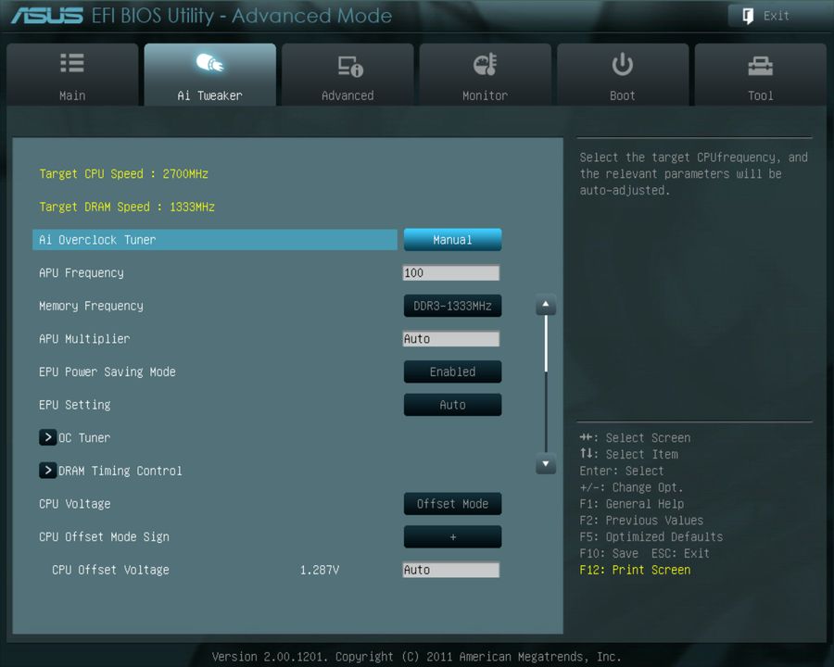Click the Monitor section icon
Image resolution: width=834 pixels, height=667 pixels.
click(x=485, y=63)
